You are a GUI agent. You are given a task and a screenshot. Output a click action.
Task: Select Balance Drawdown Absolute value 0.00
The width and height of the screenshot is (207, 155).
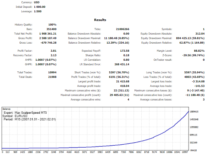coord(126,34)
